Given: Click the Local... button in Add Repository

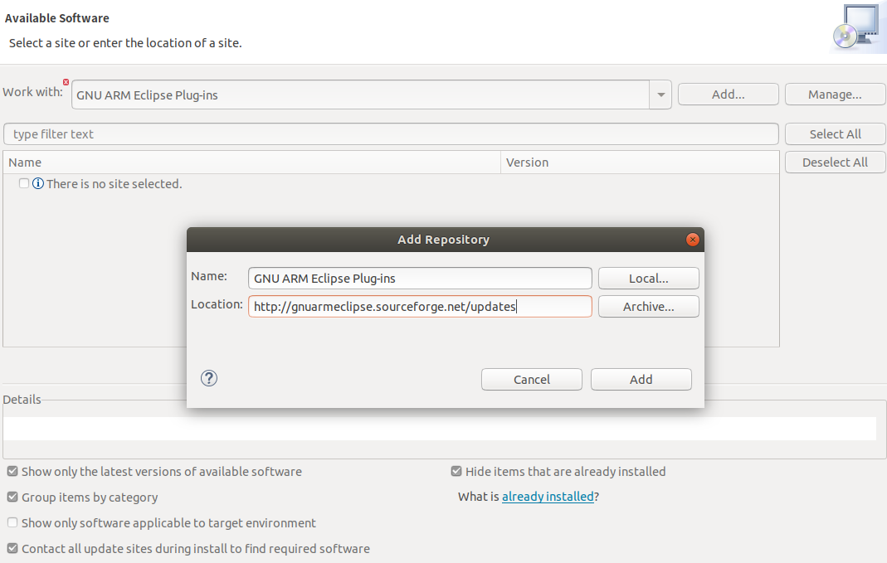Looking at the screenshot, I should click(x=649, y=278).
